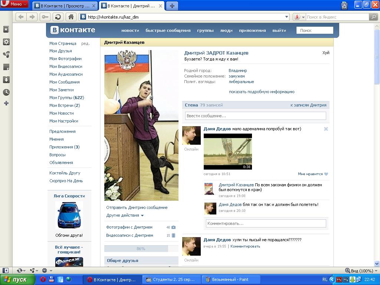Viewport: 380px width, 285px height.
Task: Open Мои Друзья in the sidebar
Action: [x=60, y=51]
